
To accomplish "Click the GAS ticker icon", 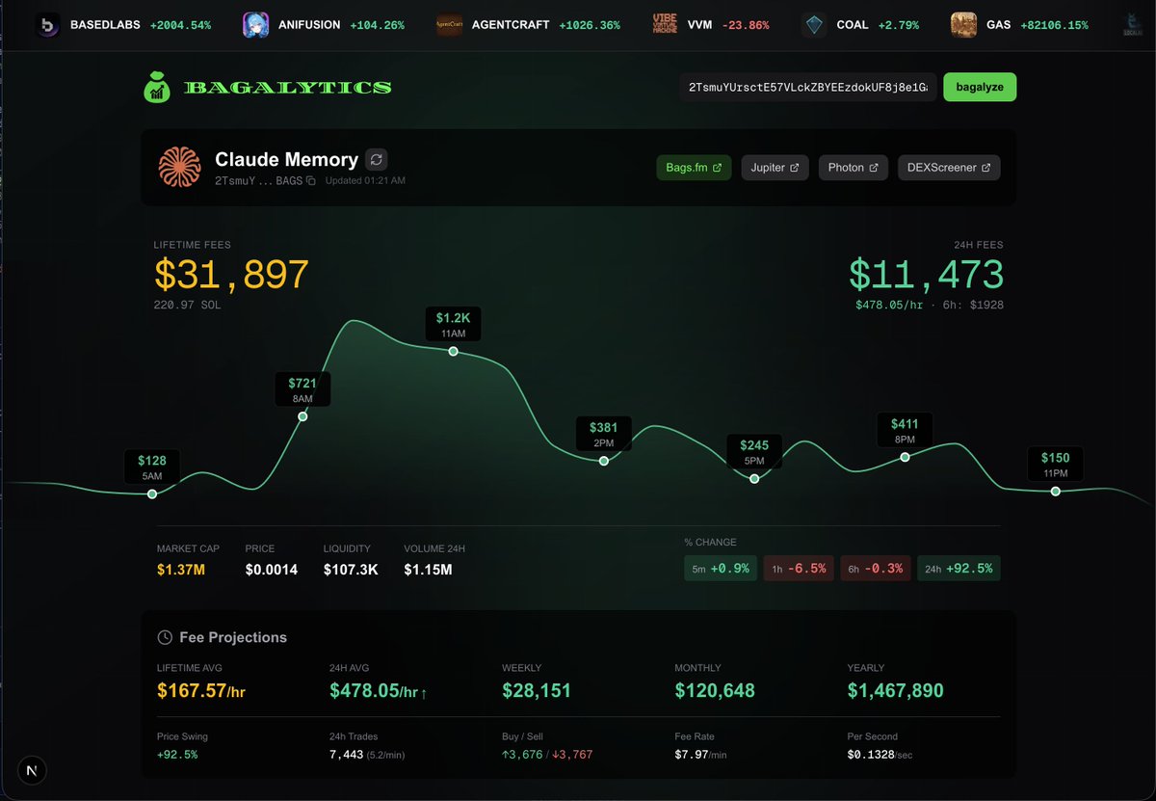I will click(x=963, y=25).
